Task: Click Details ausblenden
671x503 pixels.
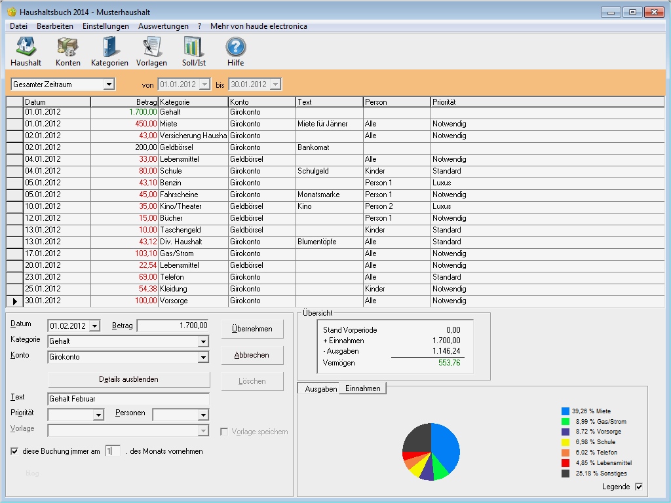Action: coord(128,380)
